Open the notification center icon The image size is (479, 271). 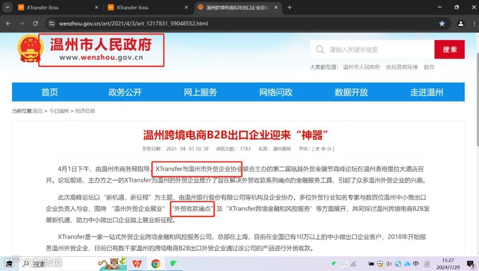point(471,264)
